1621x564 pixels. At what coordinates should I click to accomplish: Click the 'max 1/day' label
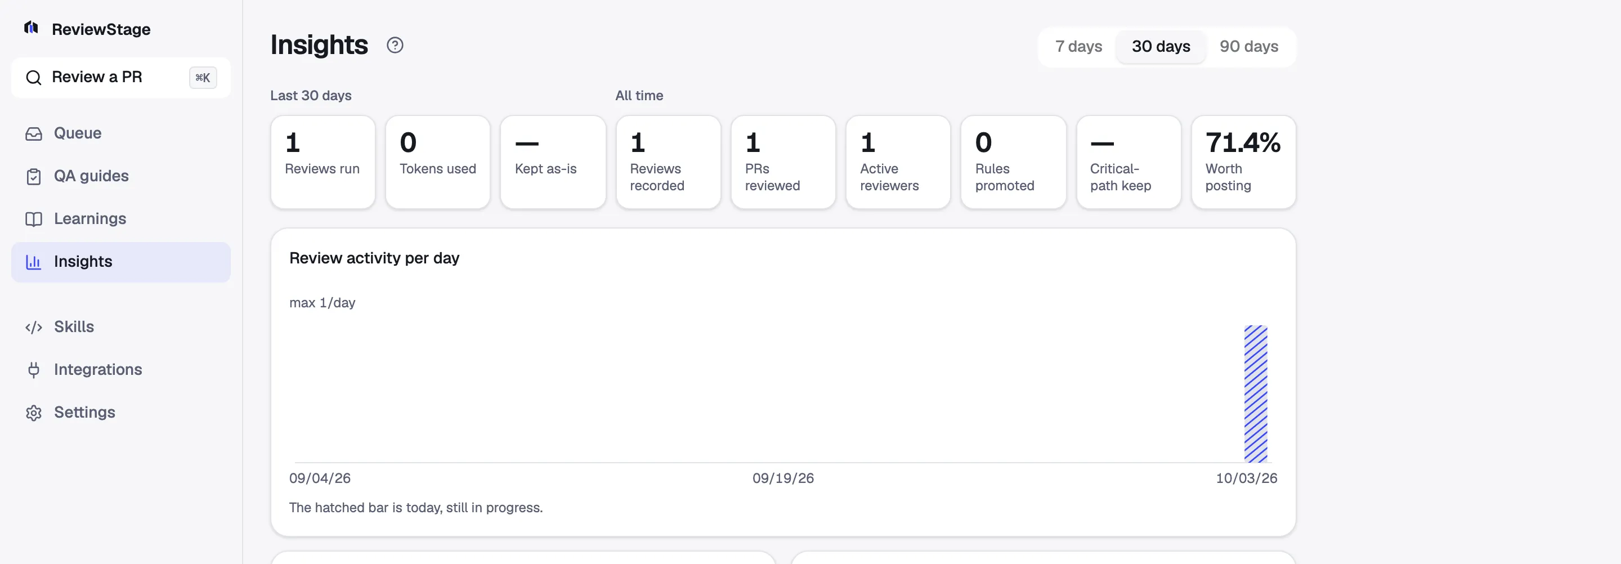click(322, 303)
